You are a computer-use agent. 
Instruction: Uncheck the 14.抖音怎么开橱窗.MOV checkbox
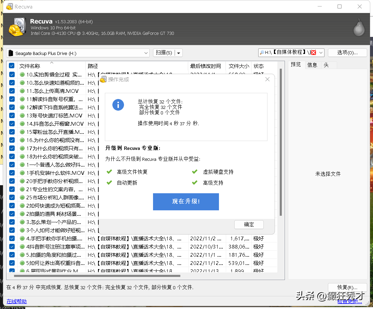click(12, 124)
